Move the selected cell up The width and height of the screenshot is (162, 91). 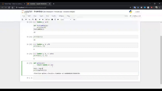click(x=40, y=19)
